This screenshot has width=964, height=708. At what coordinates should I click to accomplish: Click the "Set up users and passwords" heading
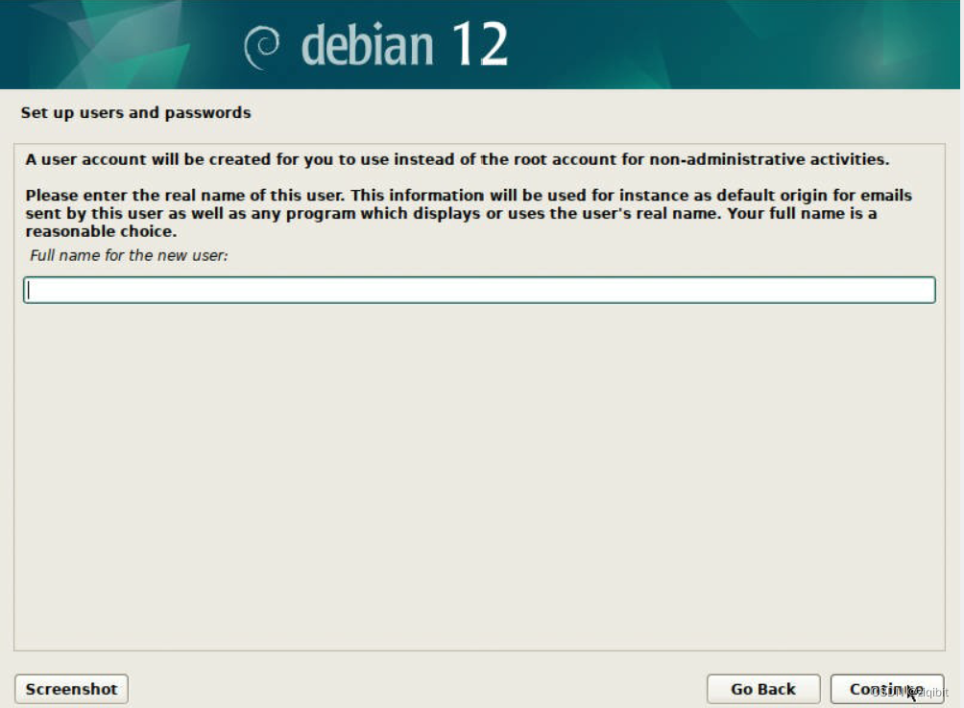(x=135, y=113)
